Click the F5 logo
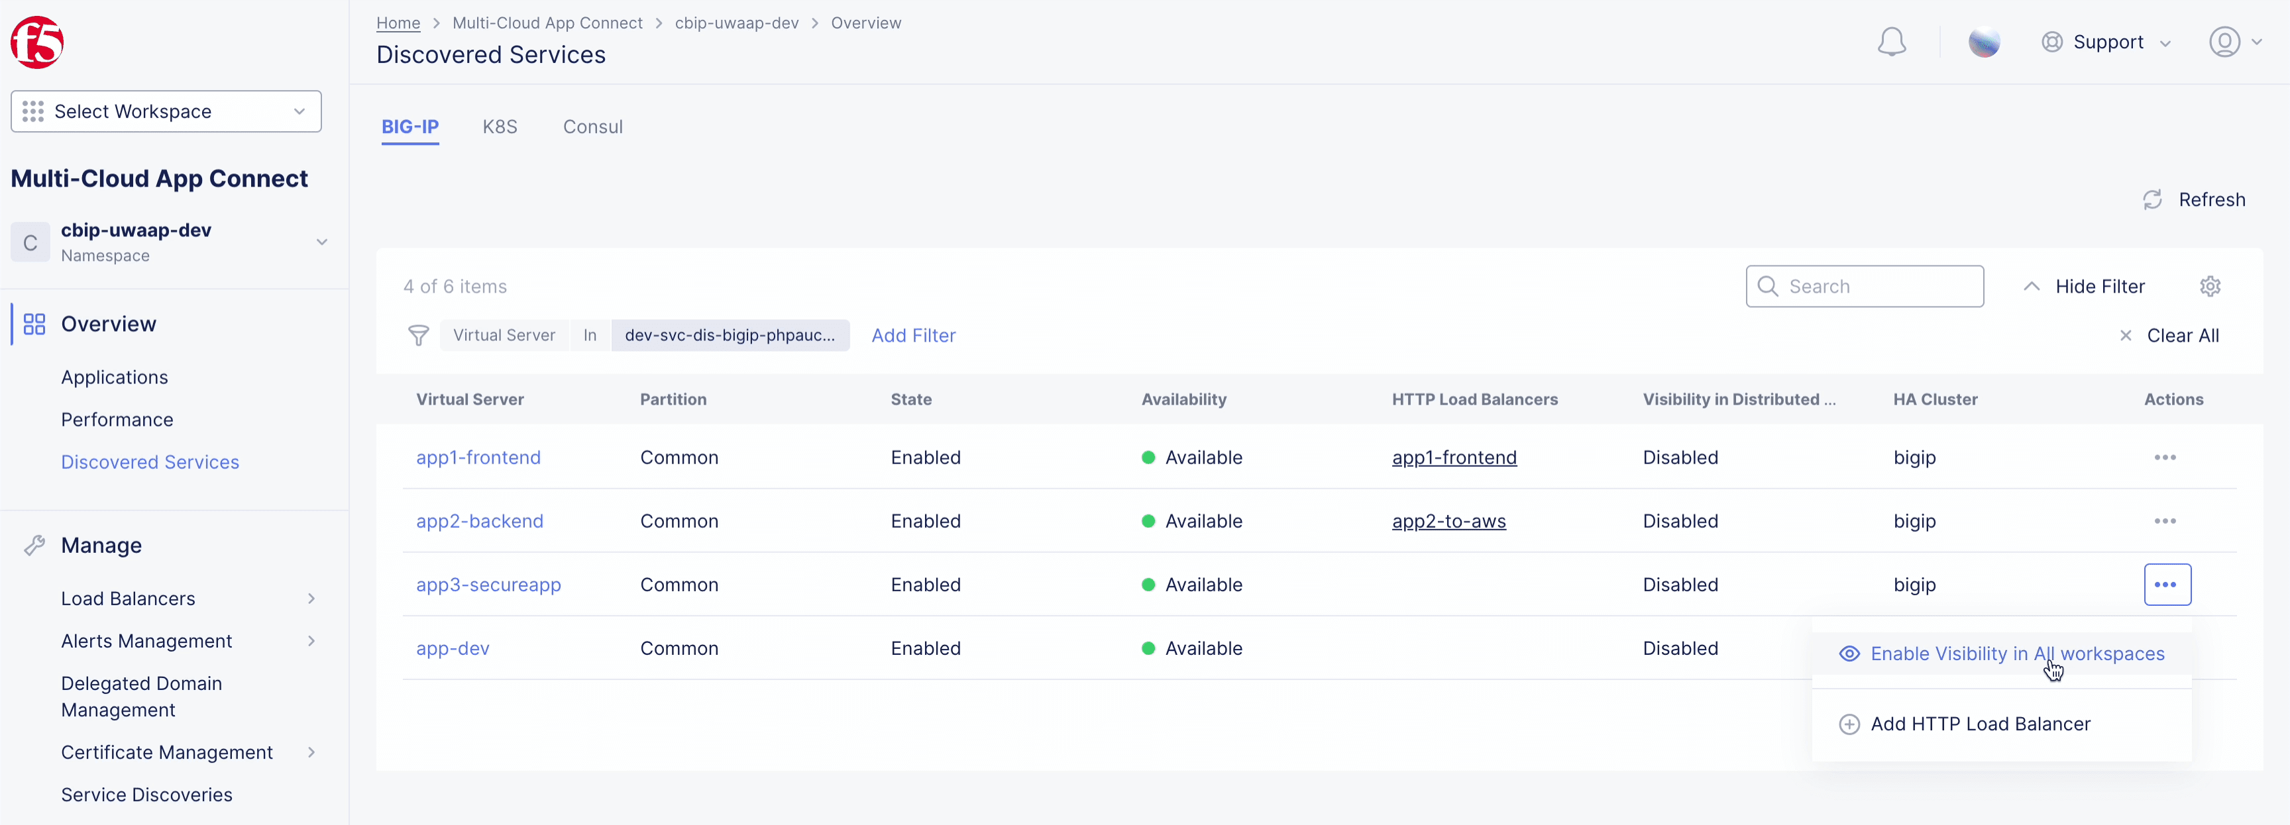This screenshot has width=2290, height=825. (36, 42)
